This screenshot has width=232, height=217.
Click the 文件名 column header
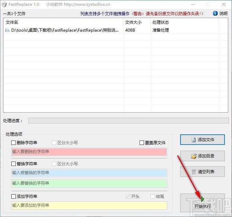click(63, 22)
